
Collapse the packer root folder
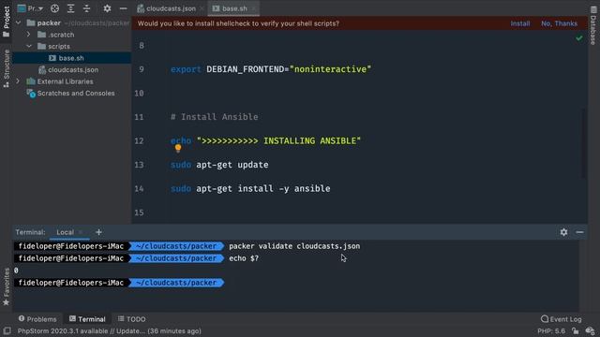pos(18,22)
